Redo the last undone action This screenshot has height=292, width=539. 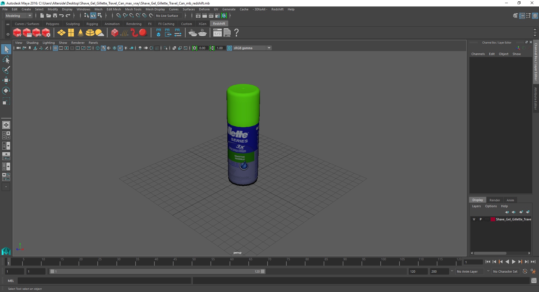[x=68, y=16]
